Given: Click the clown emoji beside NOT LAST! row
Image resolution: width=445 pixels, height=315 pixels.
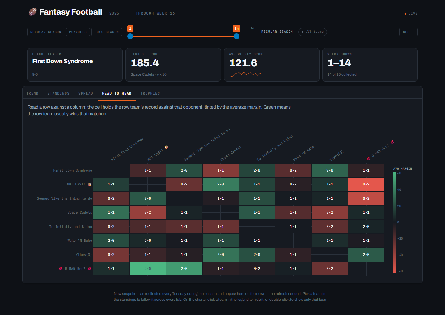Looking at the screenshot, I should (x=90, y=184).
